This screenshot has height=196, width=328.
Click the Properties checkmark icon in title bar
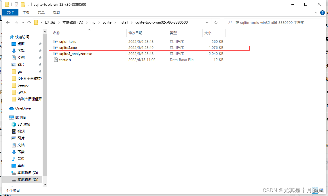16,4
